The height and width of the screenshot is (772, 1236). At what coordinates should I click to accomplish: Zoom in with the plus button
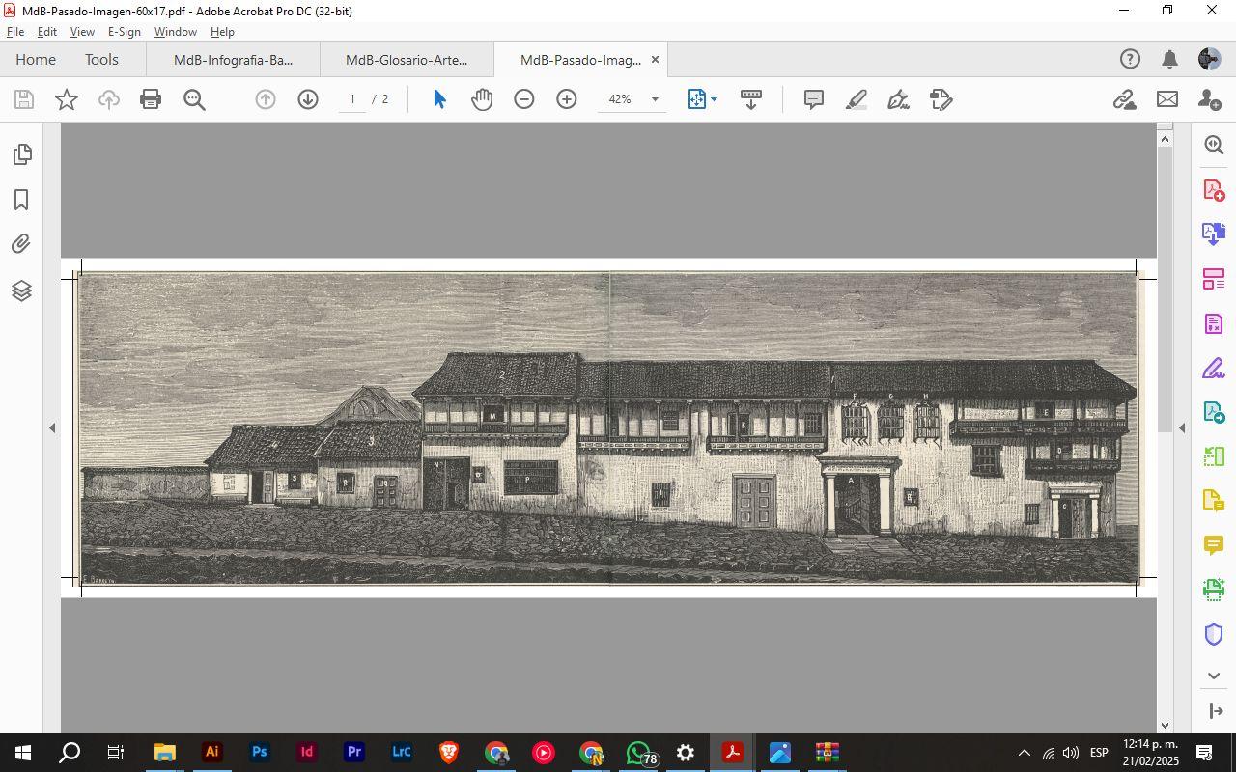567,99
